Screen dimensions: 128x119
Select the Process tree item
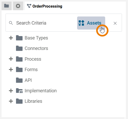(x=33, y=59)
